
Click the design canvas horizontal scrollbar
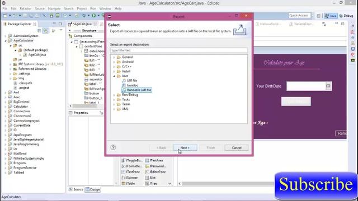pos(227,184)
